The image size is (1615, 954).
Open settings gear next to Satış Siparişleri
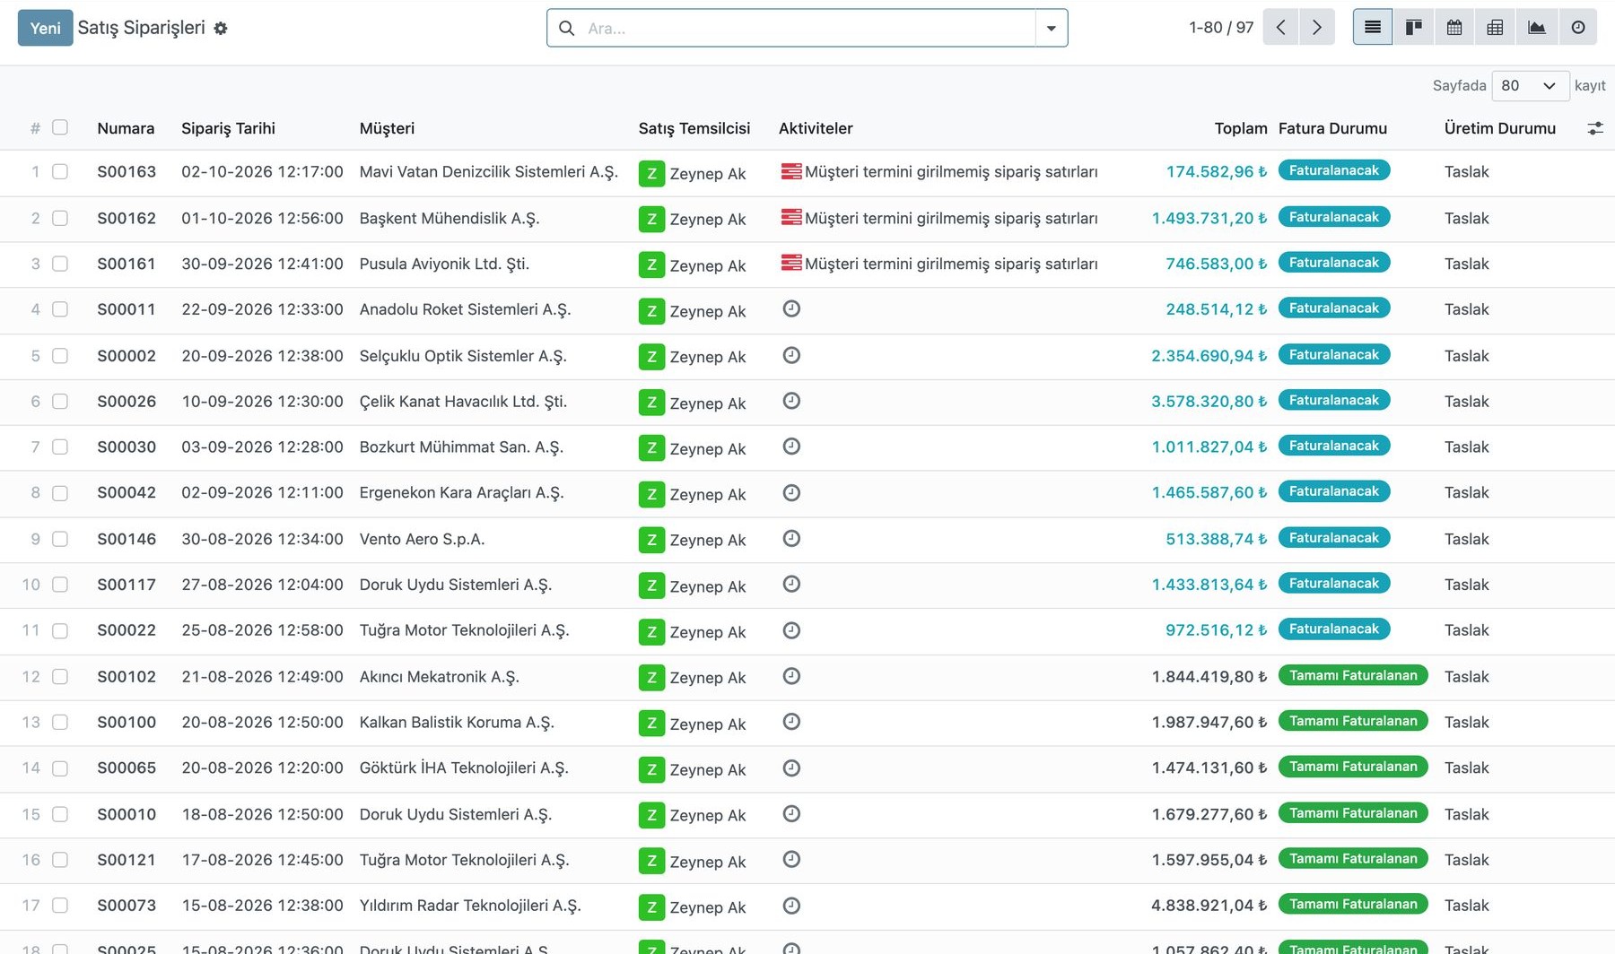pos(221,29)
